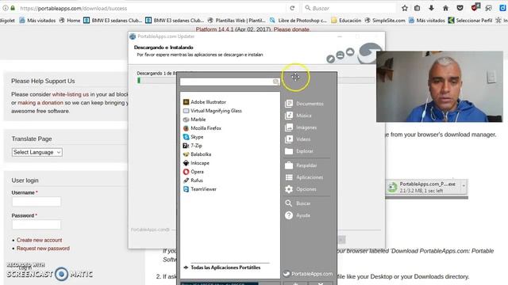Follow Create new account link
The width and height of the screenshot is (508, 285).
[39, 240]
